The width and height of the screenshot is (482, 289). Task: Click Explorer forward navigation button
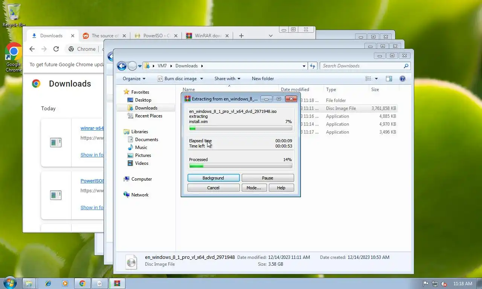point(132,66)
